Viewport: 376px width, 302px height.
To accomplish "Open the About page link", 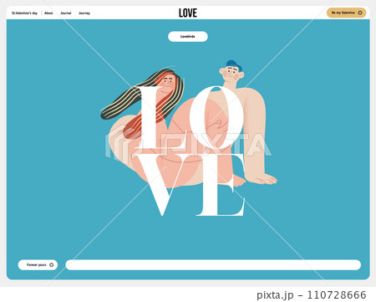I will pyautogui.click(x=48, y=13).
